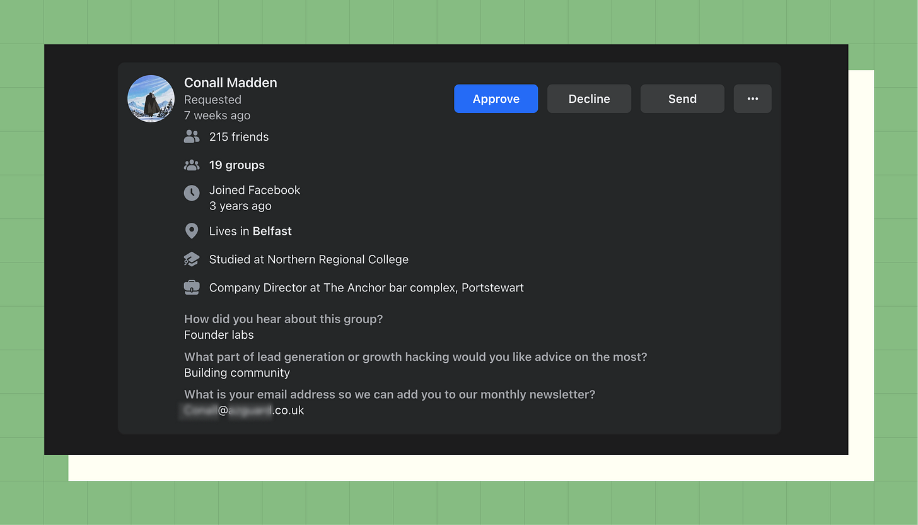The image size is (918, 525).
Task: Click the location pin icon next to Belfast
Action: click(192, 231)
